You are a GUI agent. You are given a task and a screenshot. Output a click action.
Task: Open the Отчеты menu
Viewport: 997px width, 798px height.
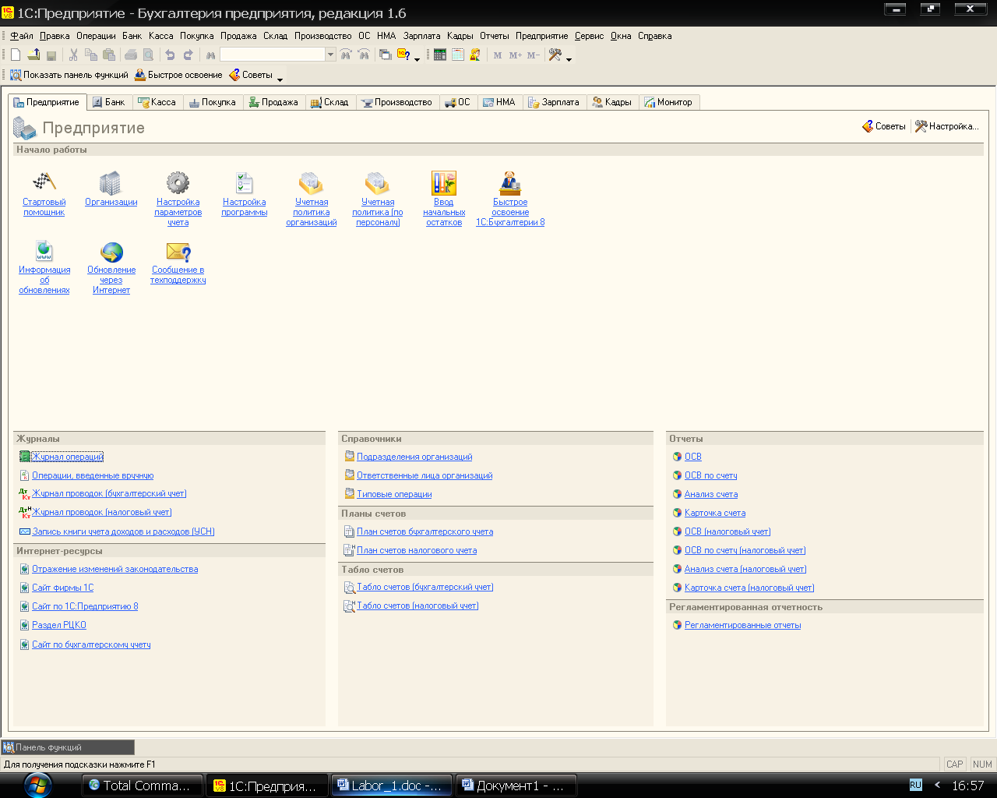click(x=494, y=36)
